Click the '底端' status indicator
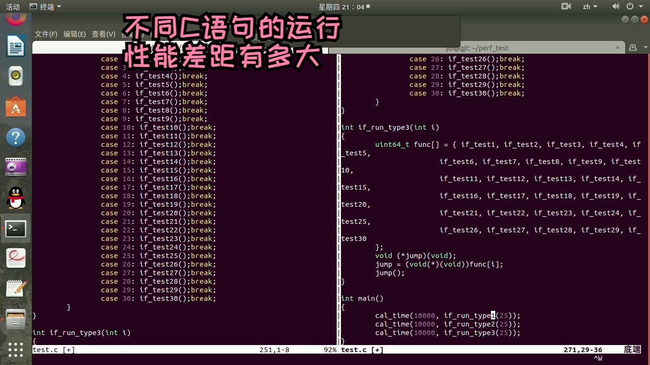Image resolution: width=650 pixels, height=365 pixels. tap(632, 350)
